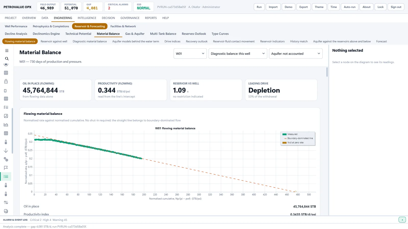This screenshot has width=408, height=229.
Task: Open the picture icon just below the checklist icon
Action: pyautogui.click(x=6, y=116)
